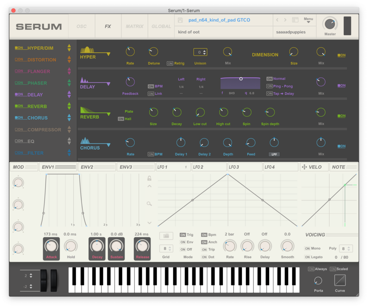The width and height of the screenshot is (368, 307).
Task: Click COMPRESSOR reorder arrows
Action: (69, 130)
